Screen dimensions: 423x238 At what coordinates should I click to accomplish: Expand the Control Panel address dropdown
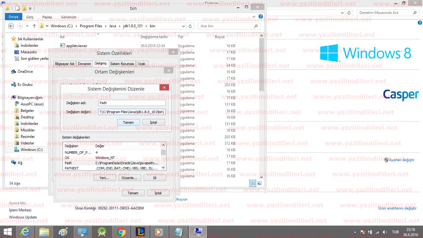[x=342, y=13]
